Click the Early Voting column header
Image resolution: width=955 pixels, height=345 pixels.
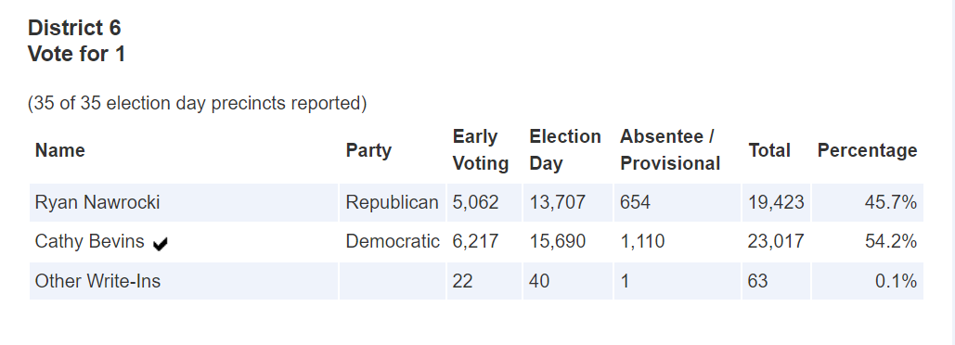pos(481,150)
